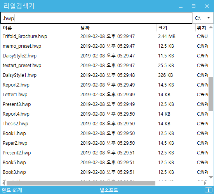Expand the C:\ drive dropdown
The width and height of the screenshot is (214, 194).
click(x=203, y=18)
